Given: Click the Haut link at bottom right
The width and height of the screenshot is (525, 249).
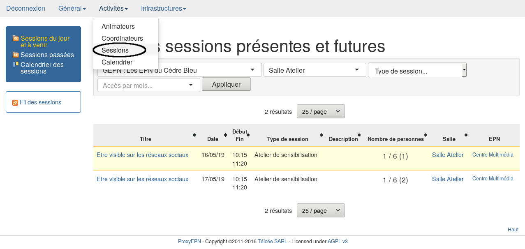Looking at the screenshot, I should tap(513, 230).
